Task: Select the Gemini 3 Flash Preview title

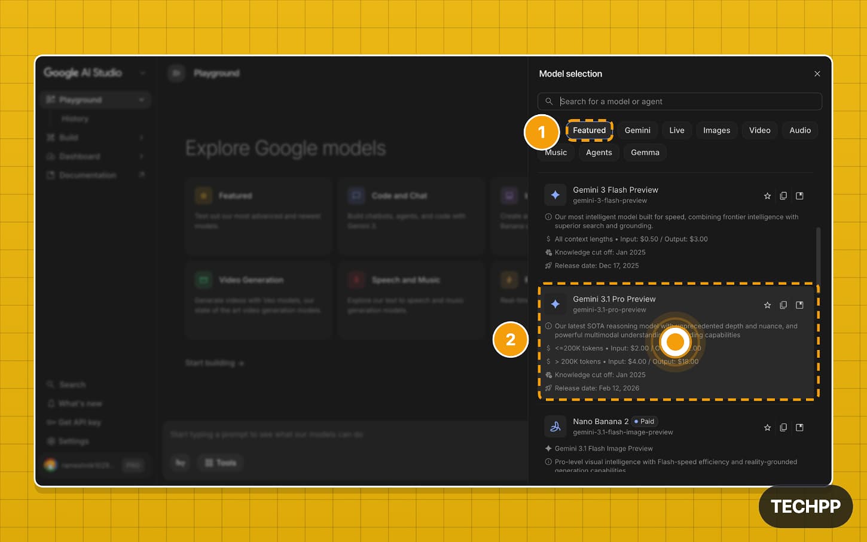Action: coord(615,190)
